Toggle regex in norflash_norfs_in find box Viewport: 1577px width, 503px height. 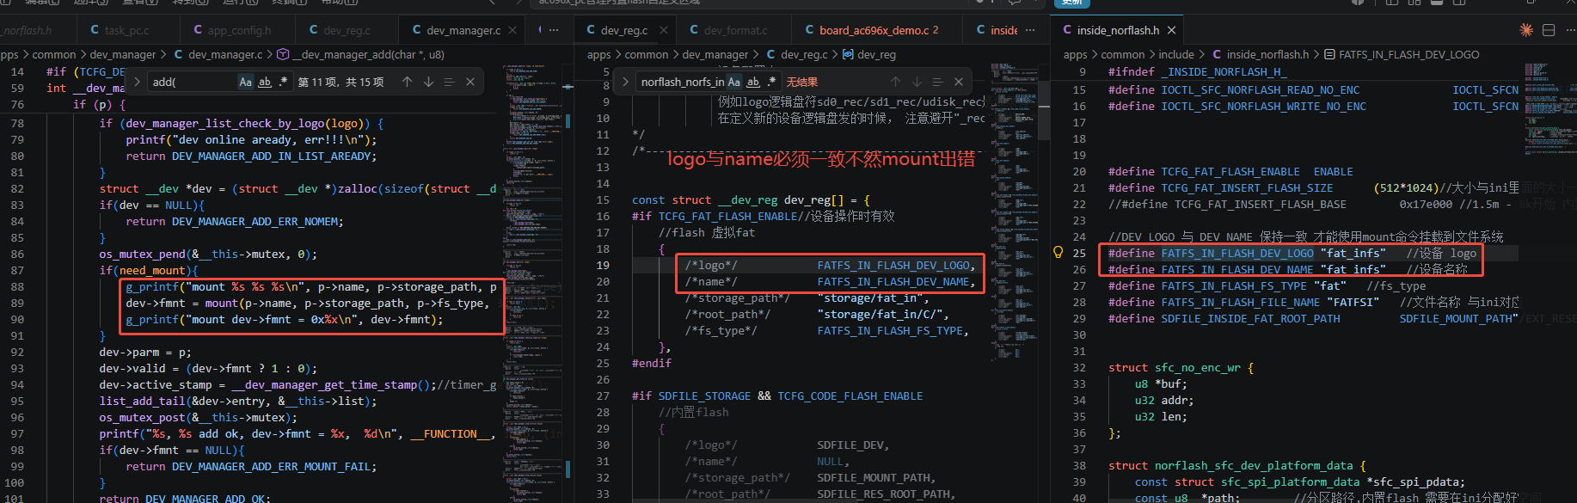[771, 82]
